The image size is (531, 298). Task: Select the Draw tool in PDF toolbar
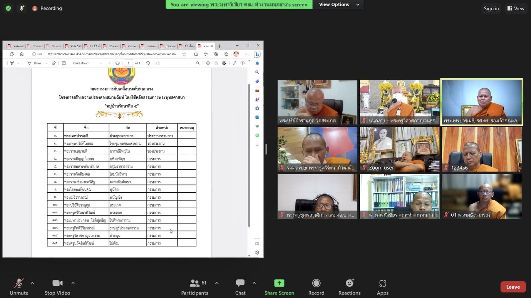[35, 63]
